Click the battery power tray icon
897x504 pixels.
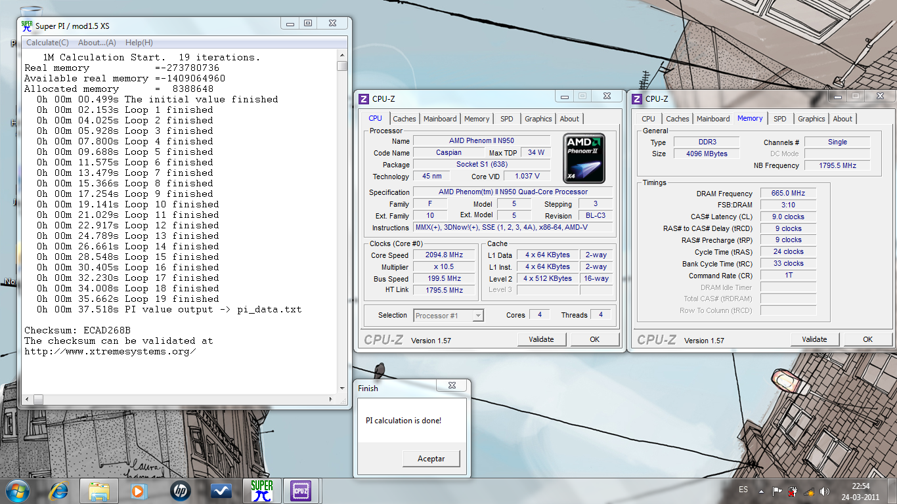793,491
